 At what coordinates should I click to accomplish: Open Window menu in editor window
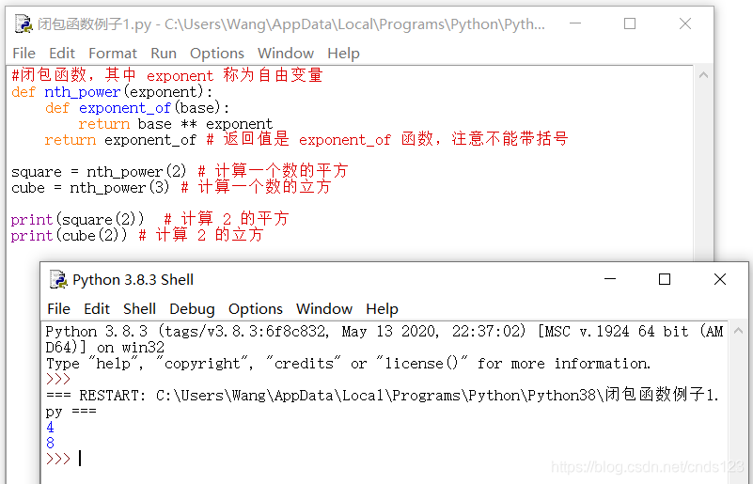pos(285,54)
